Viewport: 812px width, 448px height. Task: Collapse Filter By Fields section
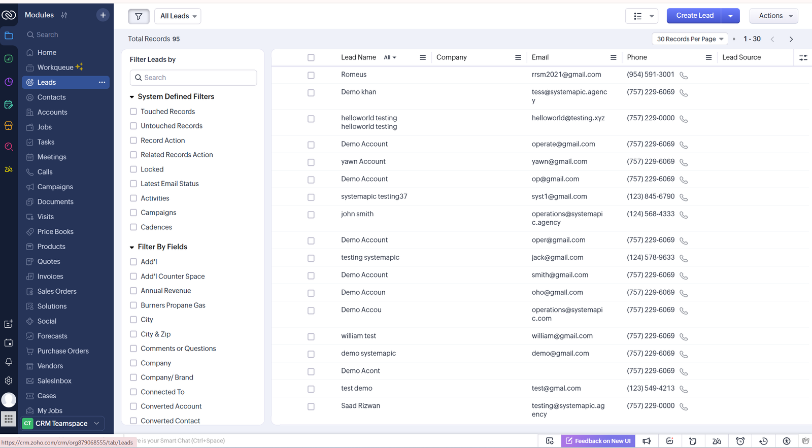[x=132, y=247]
